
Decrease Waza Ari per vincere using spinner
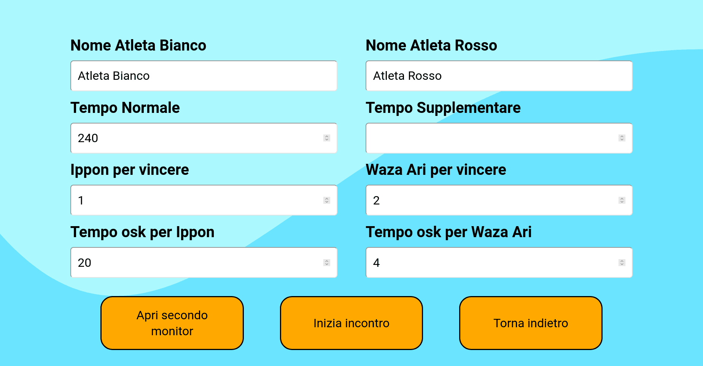click(x=622, y=202)
